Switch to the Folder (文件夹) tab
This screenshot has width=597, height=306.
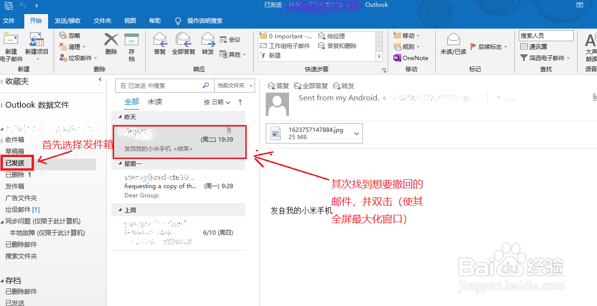tap(102, 21)
